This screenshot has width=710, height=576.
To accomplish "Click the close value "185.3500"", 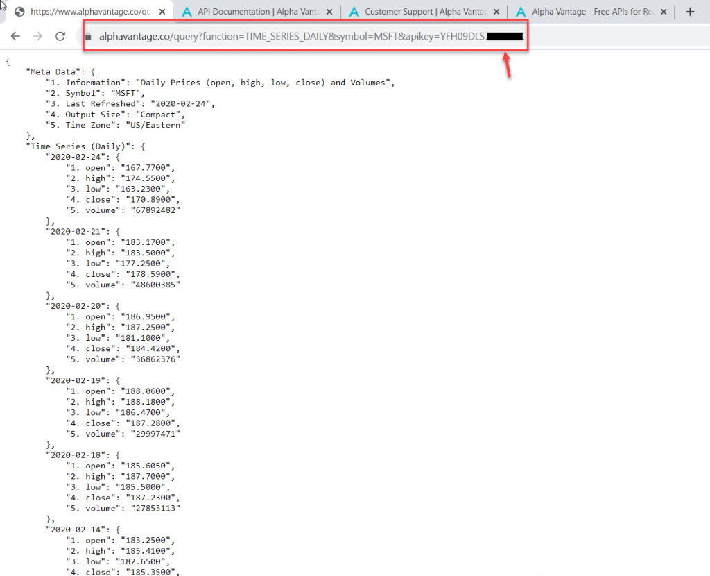I will click(x=150, y=572).
